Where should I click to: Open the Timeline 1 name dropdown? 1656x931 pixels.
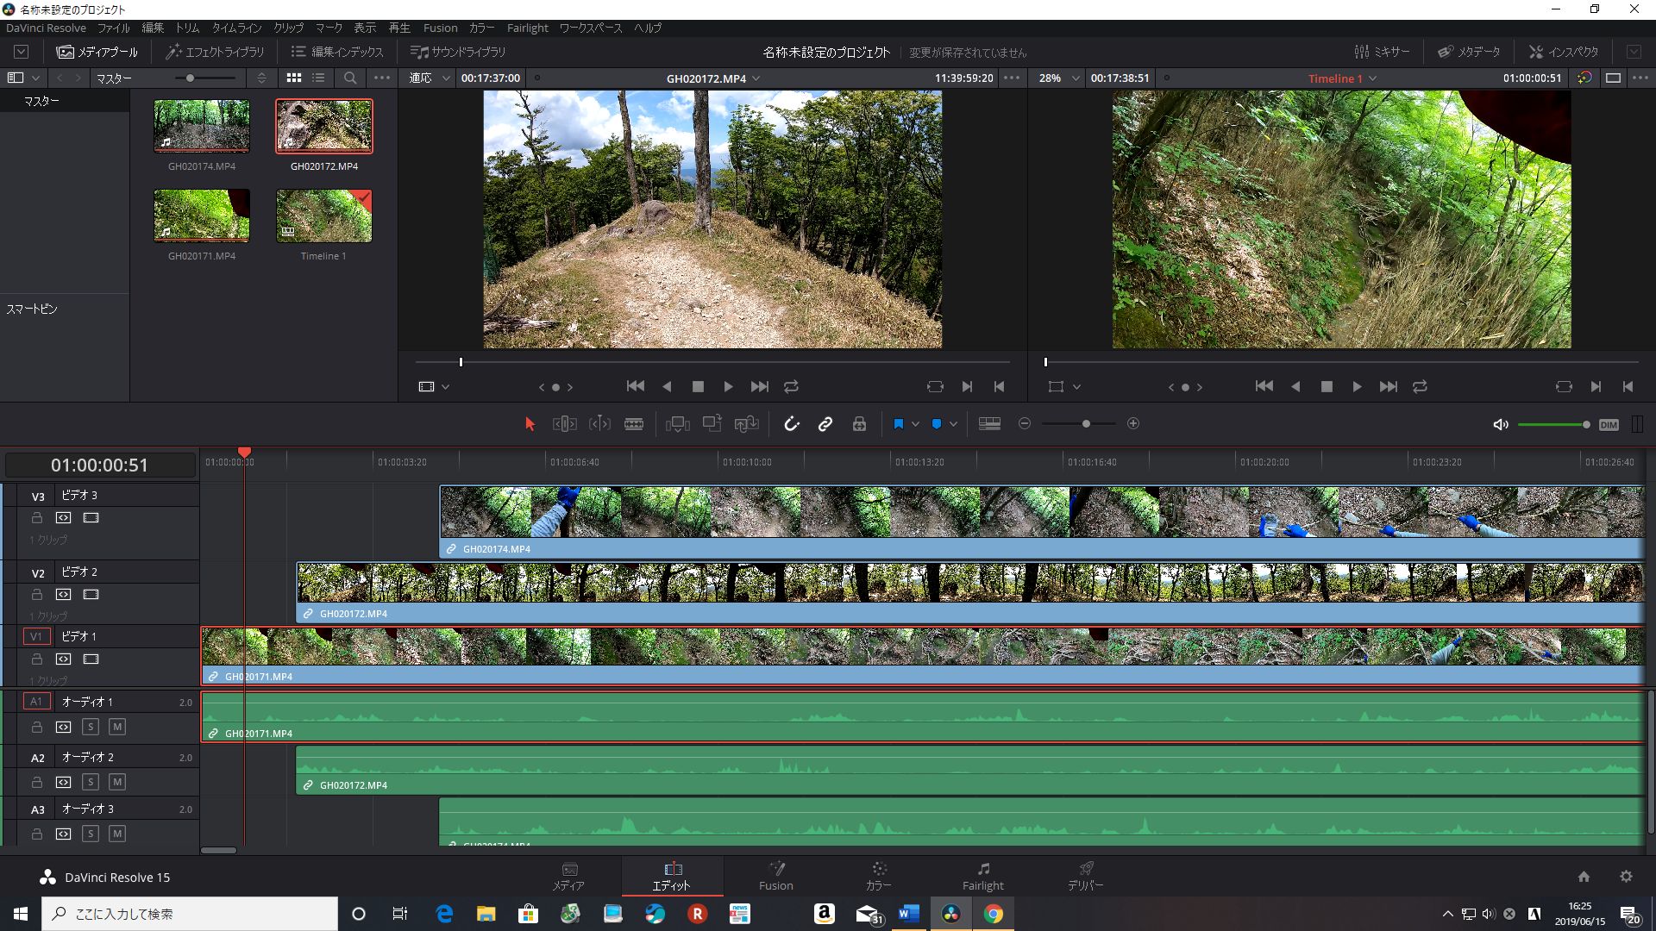pyautogui.click(x=1372, y=78)
